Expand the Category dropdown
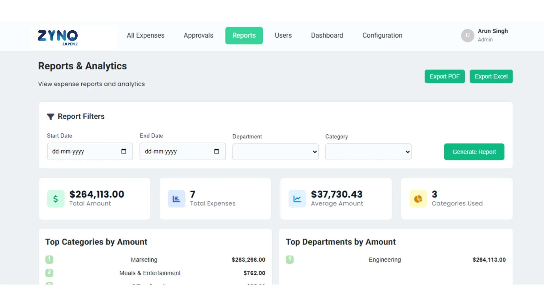The height and width of the screenshot is (306, 544). [x=368, y=152]
